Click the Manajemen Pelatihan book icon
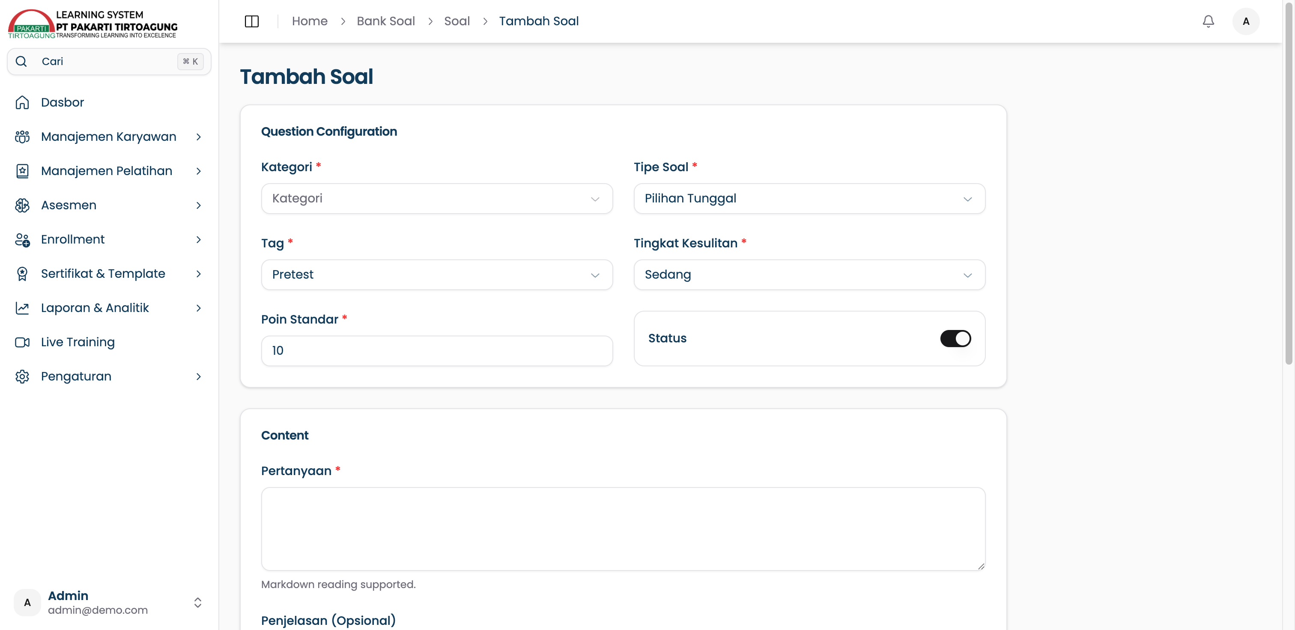Screen dimensions: 1295x630 click(22, 171)
